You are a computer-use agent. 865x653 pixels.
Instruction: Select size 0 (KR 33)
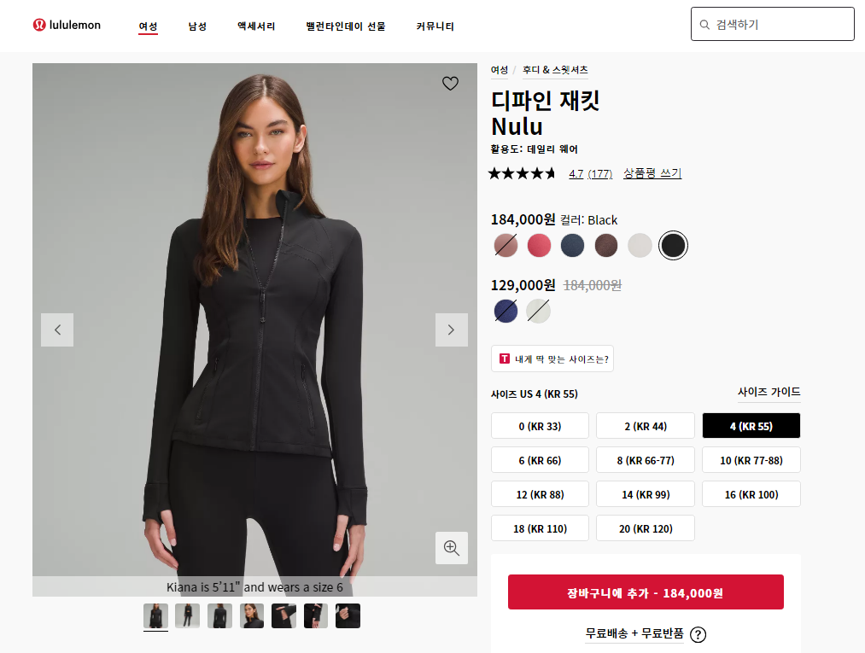[x=540, y=426]
